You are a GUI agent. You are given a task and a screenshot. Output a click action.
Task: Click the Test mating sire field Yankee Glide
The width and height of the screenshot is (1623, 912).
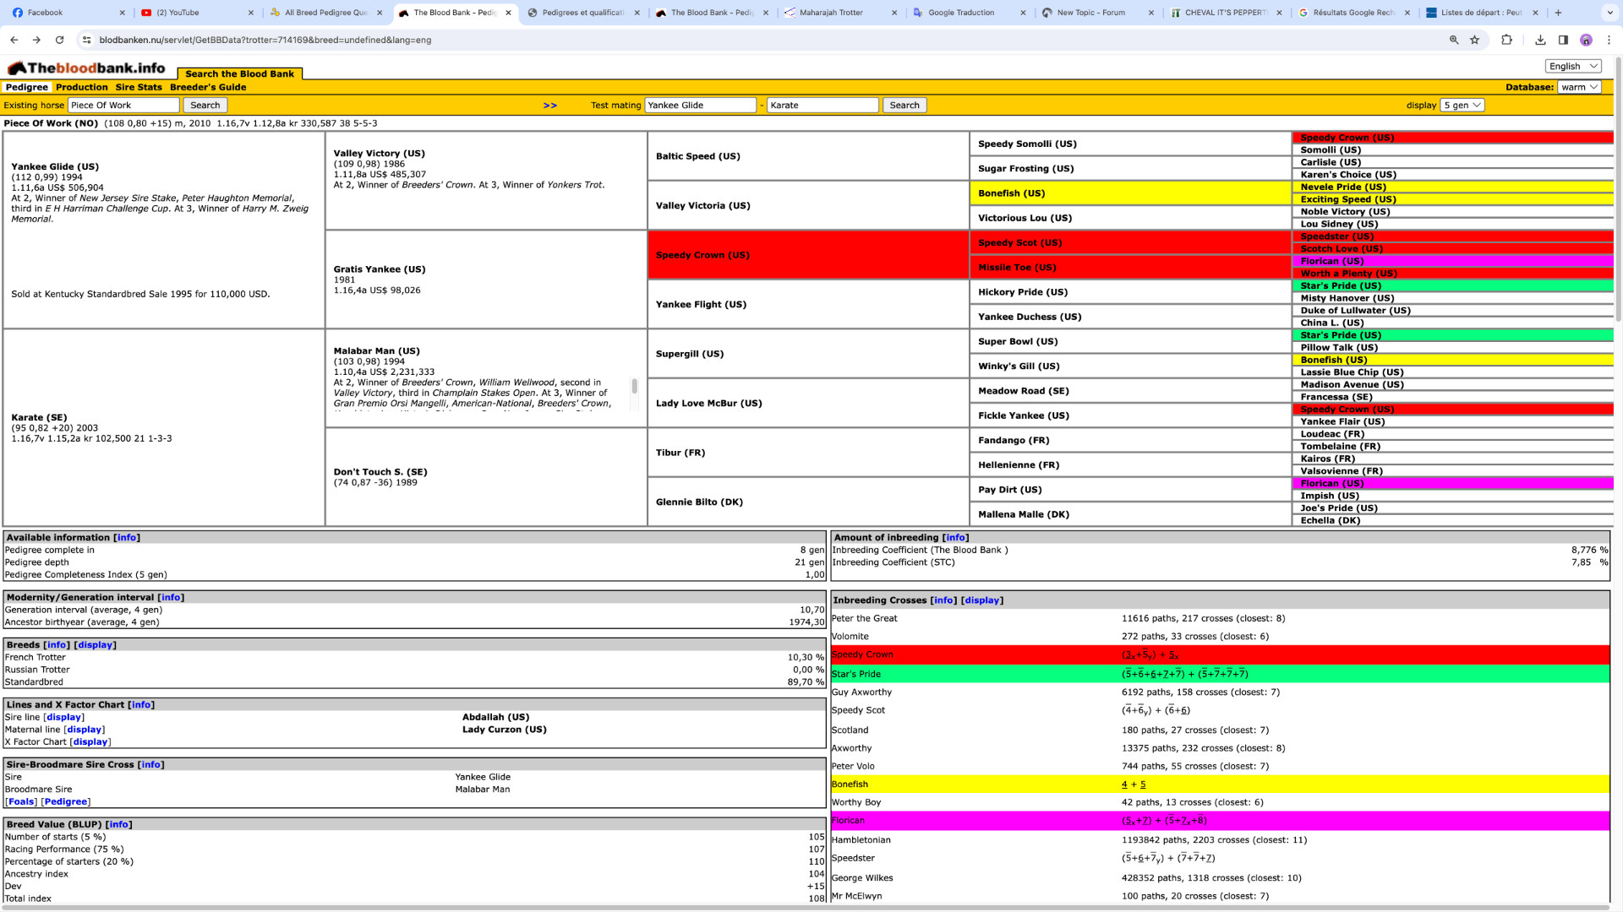coord(700,106)
